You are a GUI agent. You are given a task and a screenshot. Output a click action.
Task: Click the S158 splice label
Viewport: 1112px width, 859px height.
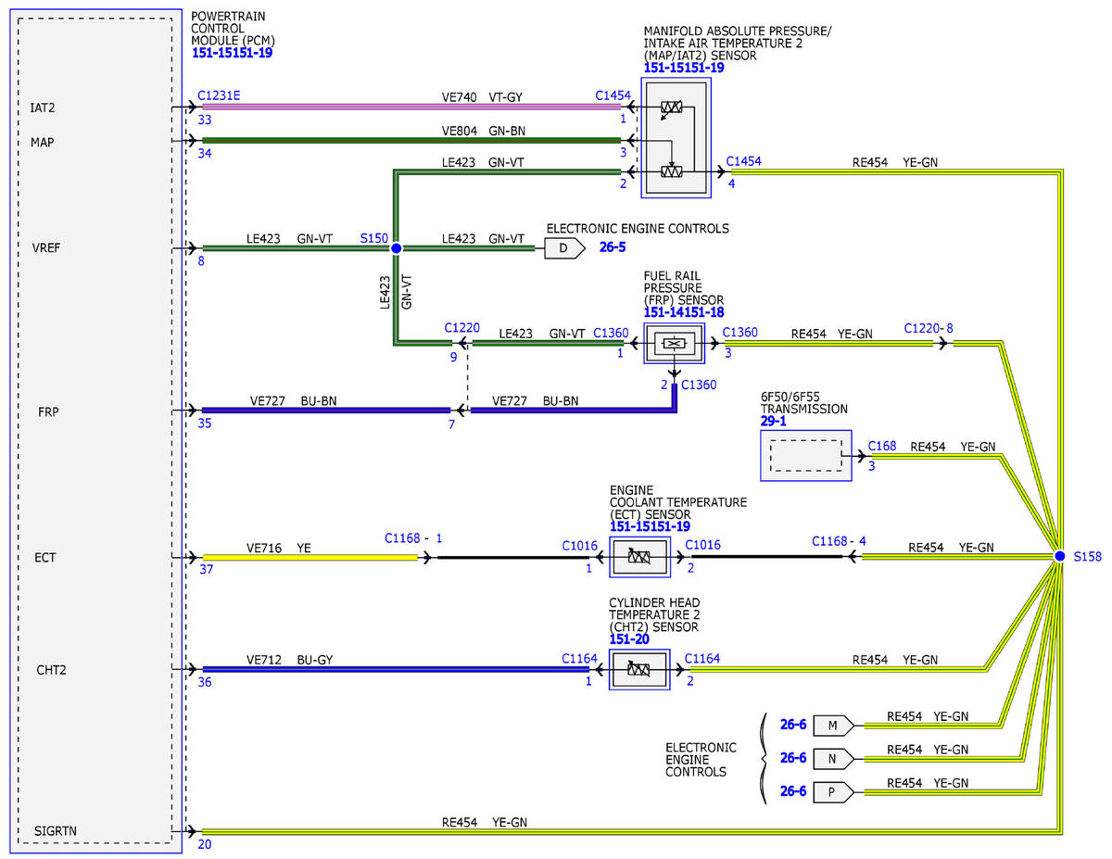pos(1087,557)
